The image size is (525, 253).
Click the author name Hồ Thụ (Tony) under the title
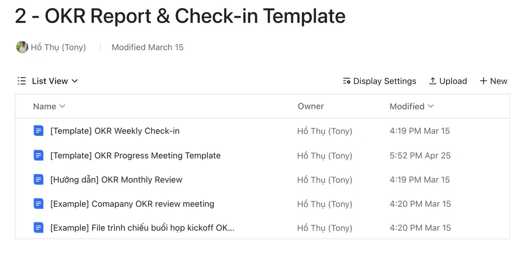click(x=58, y=47)
